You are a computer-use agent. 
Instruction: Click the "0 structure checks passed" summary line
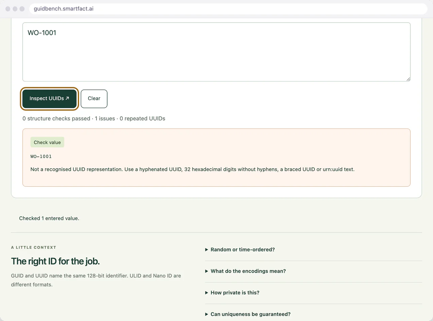[x=94, y=119]
